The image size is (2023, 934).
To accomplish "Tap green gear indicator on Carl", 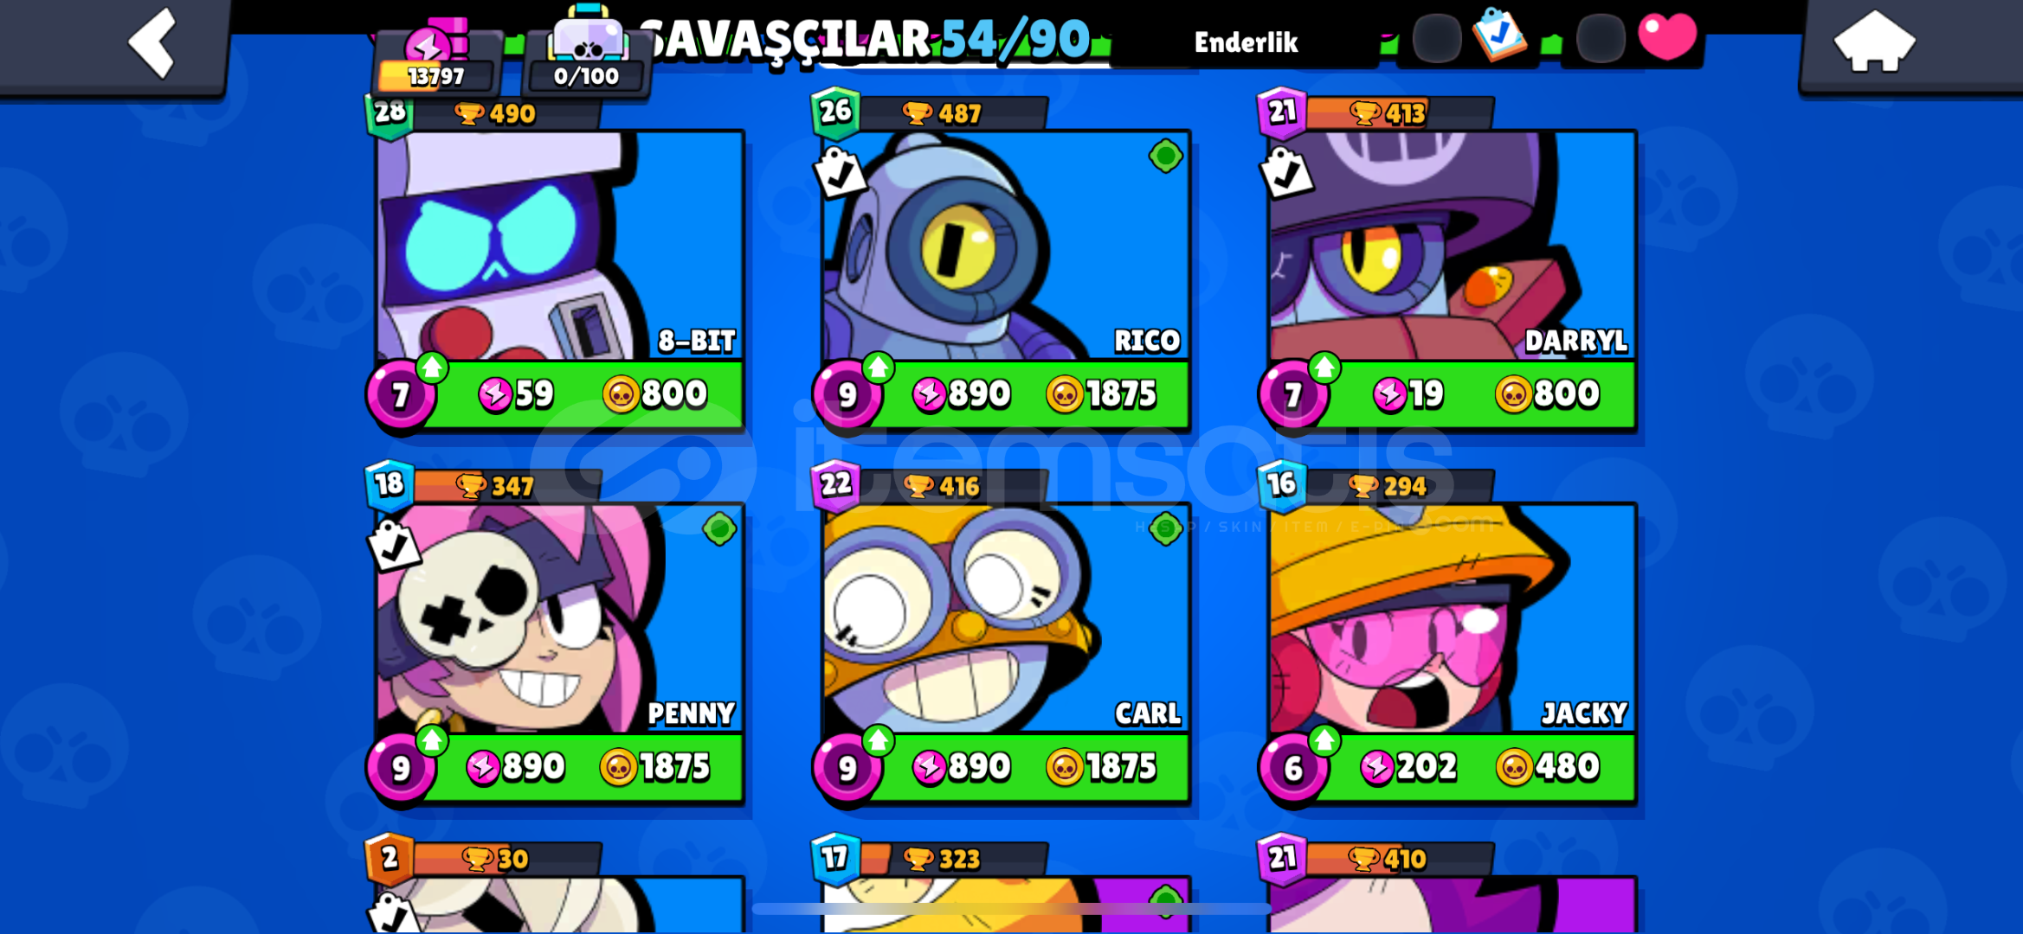I will pos(1165,528).
